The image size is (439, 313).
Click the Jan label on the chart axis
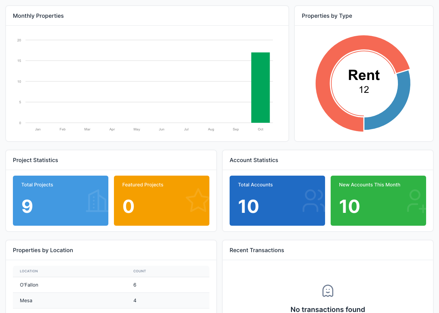point(38,129)
